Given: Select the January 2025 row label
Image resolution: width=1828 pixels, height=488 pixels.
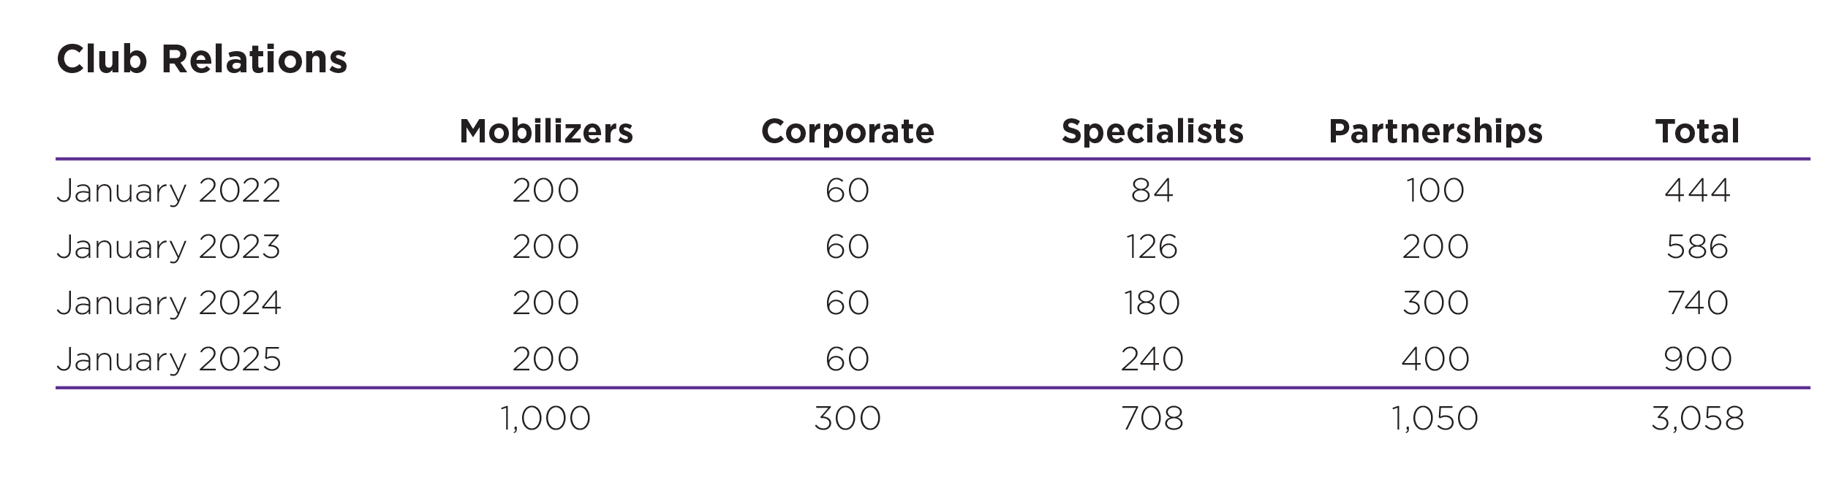Looking at the screenshot, I should (x=169, y=360).
